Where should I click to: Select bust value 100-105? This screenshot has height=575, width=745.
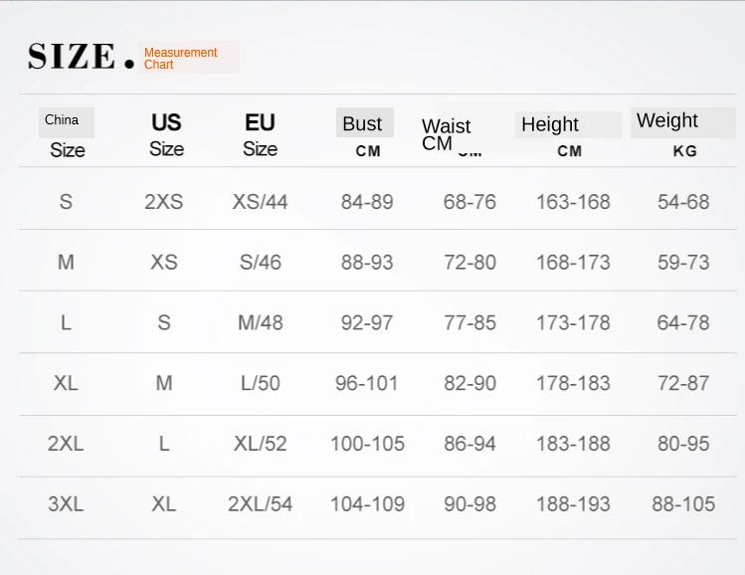point(367,444)
